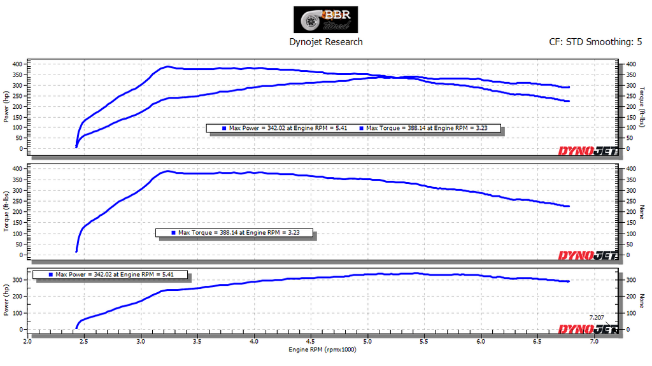652x366 pixels.
Task: Click the 5.0 tick on the RPM axis
Action: (367, 342)
